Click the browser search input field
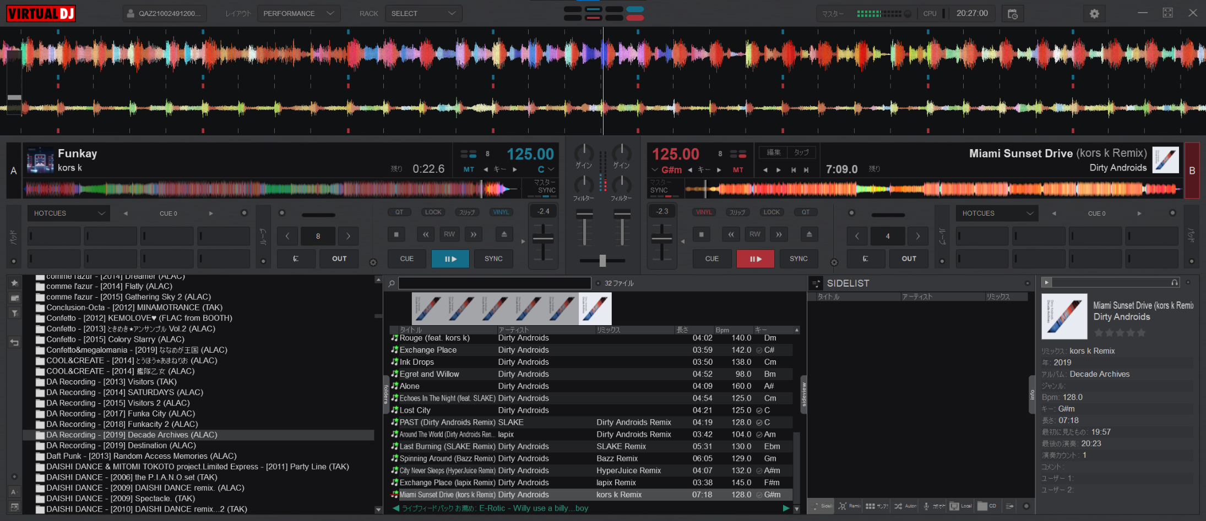Viewport: 1206px width, 521px height. point(495,283)
